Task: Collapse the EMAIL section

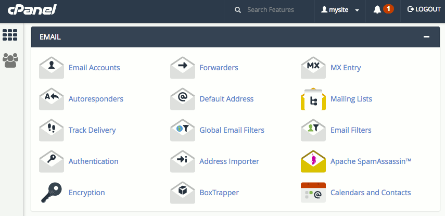Action: (426, 37)
